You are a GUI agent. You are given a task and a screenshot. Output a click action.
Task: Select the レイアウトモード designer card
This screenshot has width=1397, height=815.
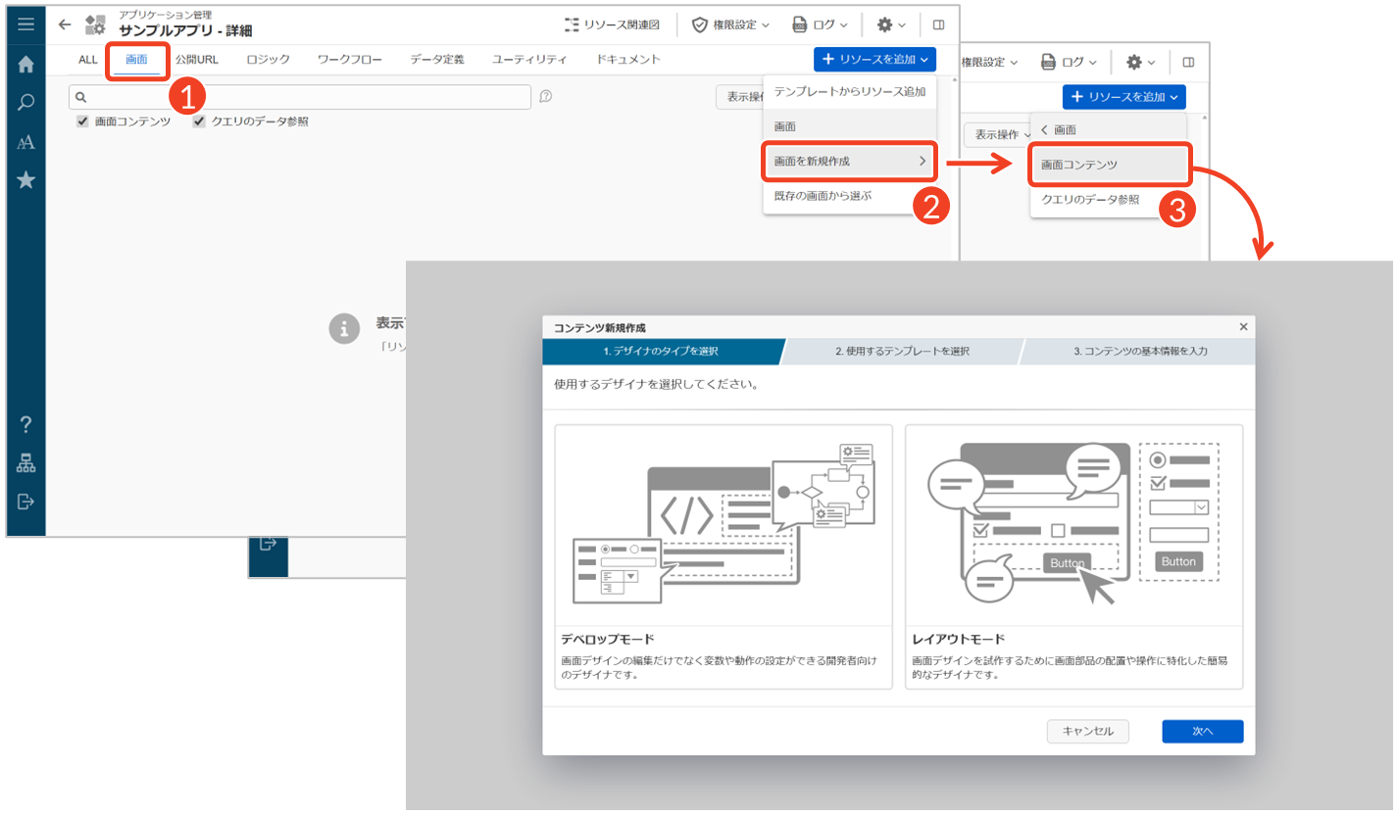click(1073, 556)
